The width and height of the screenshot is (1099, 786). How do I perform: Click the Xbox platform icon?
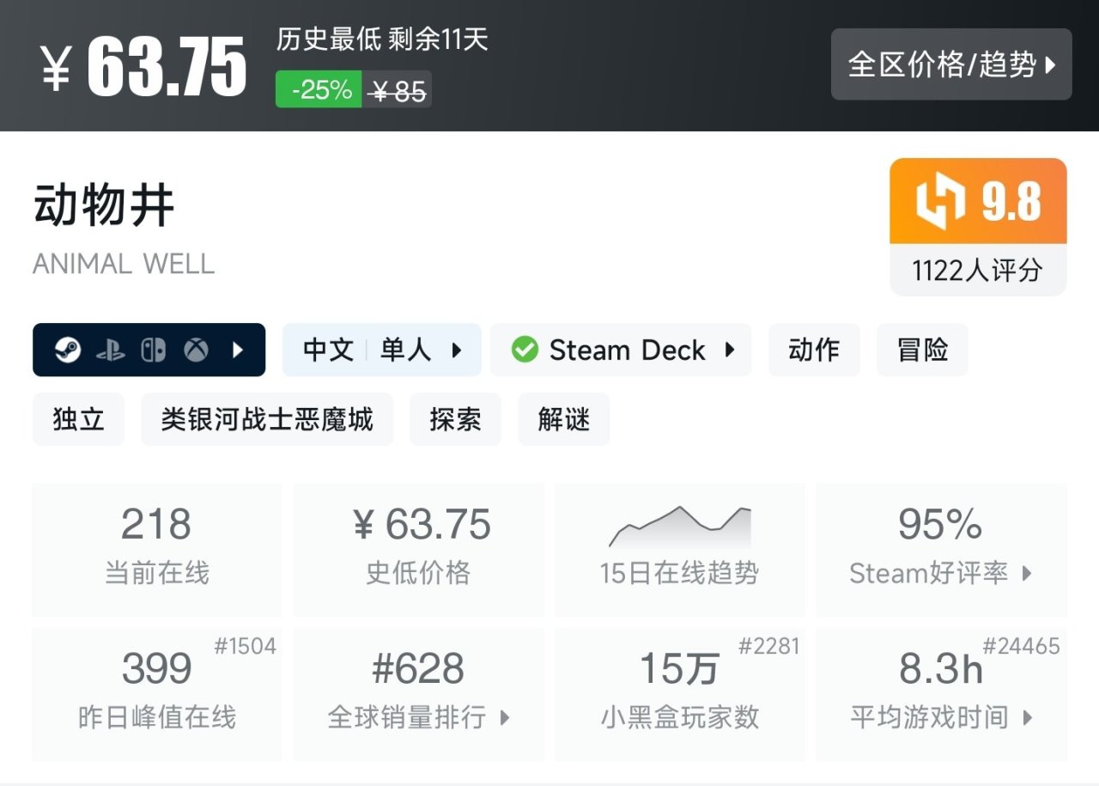[x=196, y=350]
